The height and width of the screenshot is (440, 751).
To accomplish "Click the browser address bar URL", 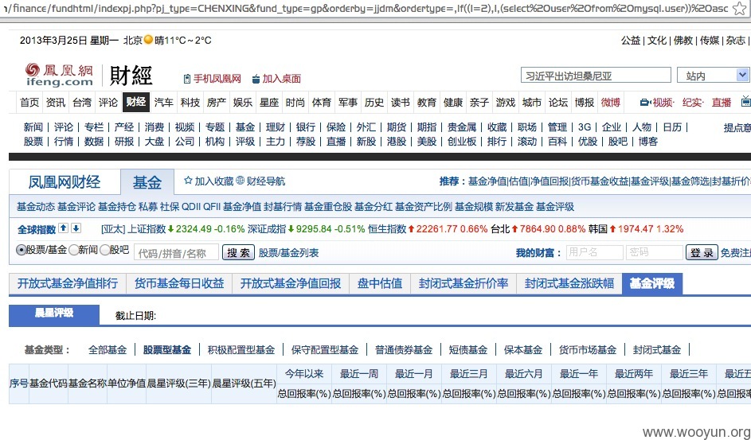I will 366,9.
